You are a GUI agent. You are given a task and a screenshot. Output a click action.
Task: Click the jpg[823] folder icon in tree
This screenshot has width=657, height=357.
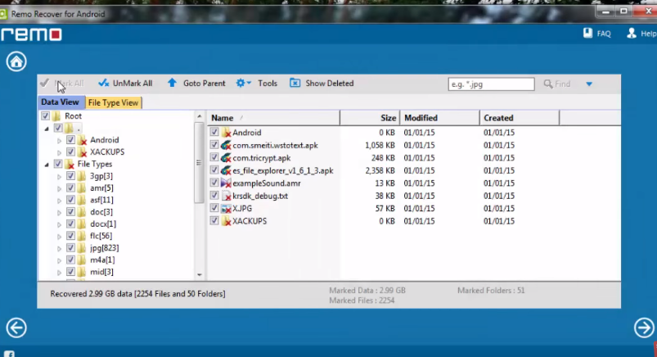[x=82, y=248]
